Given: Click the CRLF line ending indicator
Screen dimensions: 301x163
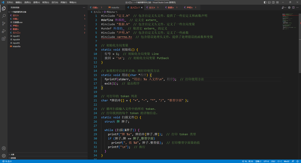Looking at the screenshot, I should pyautogui.click(x=273, y=161).
